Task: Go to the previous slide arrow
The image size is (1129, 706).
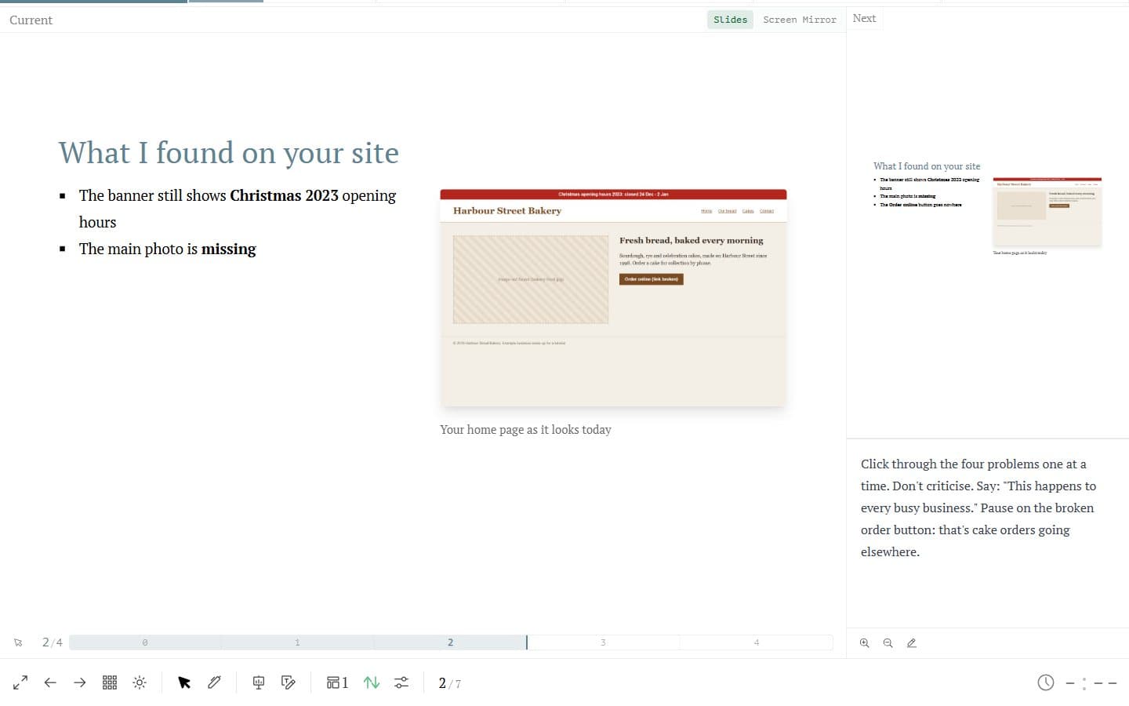Action: [50, 682]
